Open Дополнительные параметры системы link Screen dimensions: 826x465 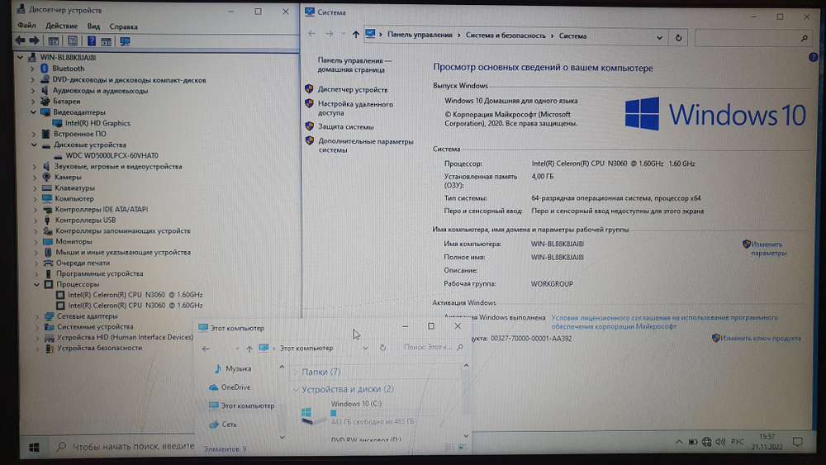coord(366,145)
